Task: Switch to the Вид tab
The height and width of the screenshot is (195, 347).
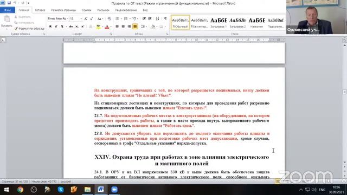Action: [x=145, y=10]
